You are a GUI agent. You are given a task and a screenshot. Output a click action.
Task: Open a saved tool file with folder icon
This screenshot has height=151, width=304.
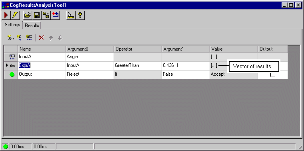tap(28, 16)
